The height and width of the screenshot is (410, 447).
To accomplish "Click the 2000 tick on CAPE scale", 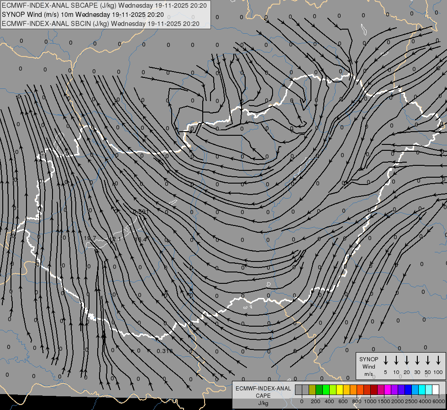I will tap(398, 401).
